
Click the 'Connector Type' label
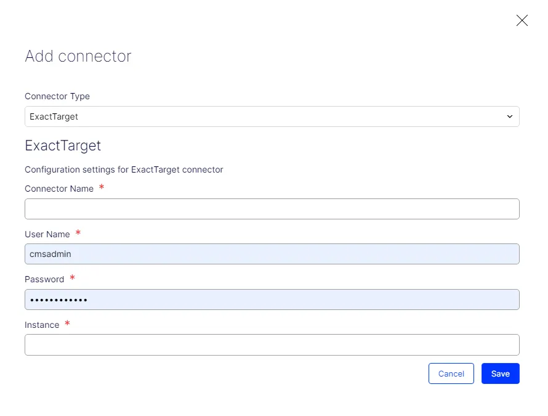pyautogui.click(x=57, y=96)
